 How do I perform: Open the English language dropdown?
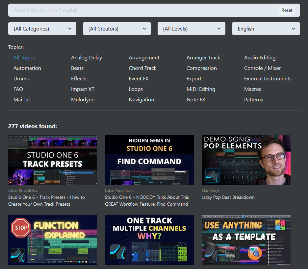[266, 29]
